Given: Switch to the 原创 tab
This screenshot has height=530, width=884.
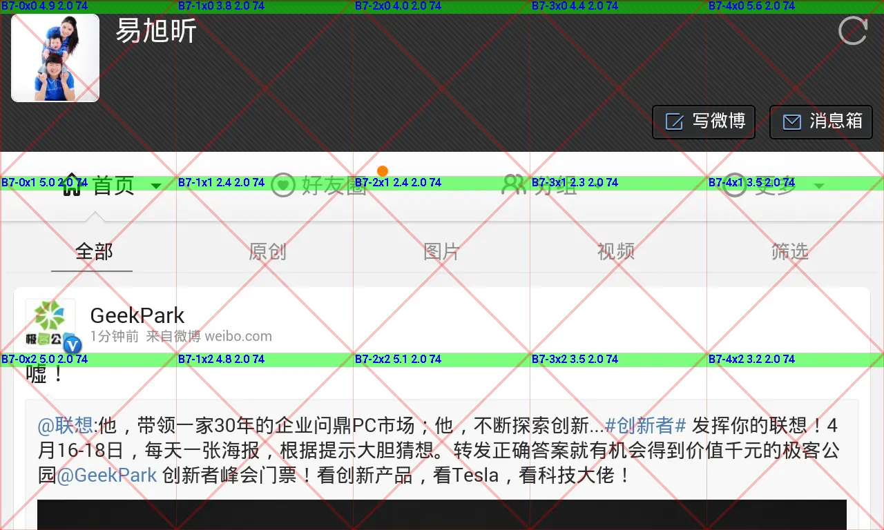Looking at the screenshot, I should pos(267,252).
